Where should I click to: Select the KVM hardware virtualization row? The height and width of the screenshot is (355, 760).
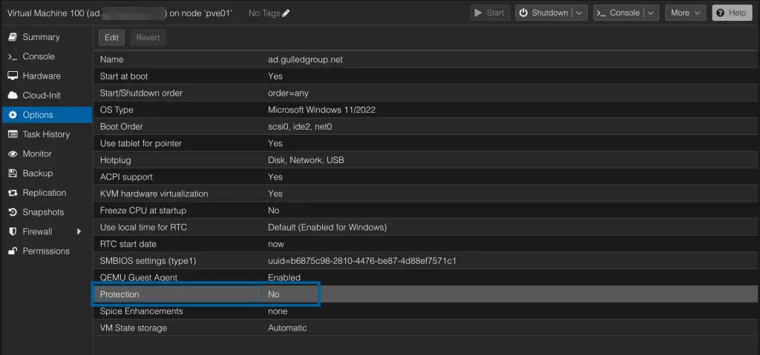426,193
